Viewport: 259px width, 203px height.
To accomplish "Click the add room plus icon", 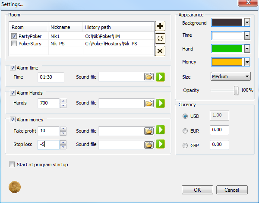I will pos(160,26).
